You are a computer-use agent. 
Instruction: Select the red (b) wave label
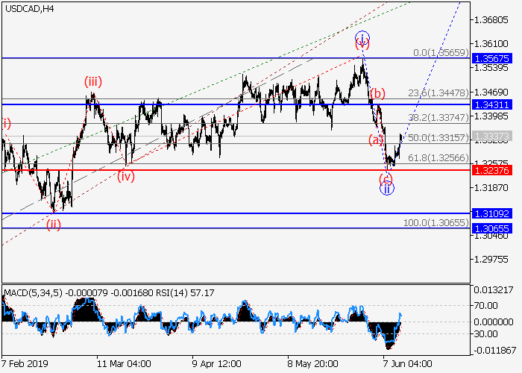click(378, 93)
